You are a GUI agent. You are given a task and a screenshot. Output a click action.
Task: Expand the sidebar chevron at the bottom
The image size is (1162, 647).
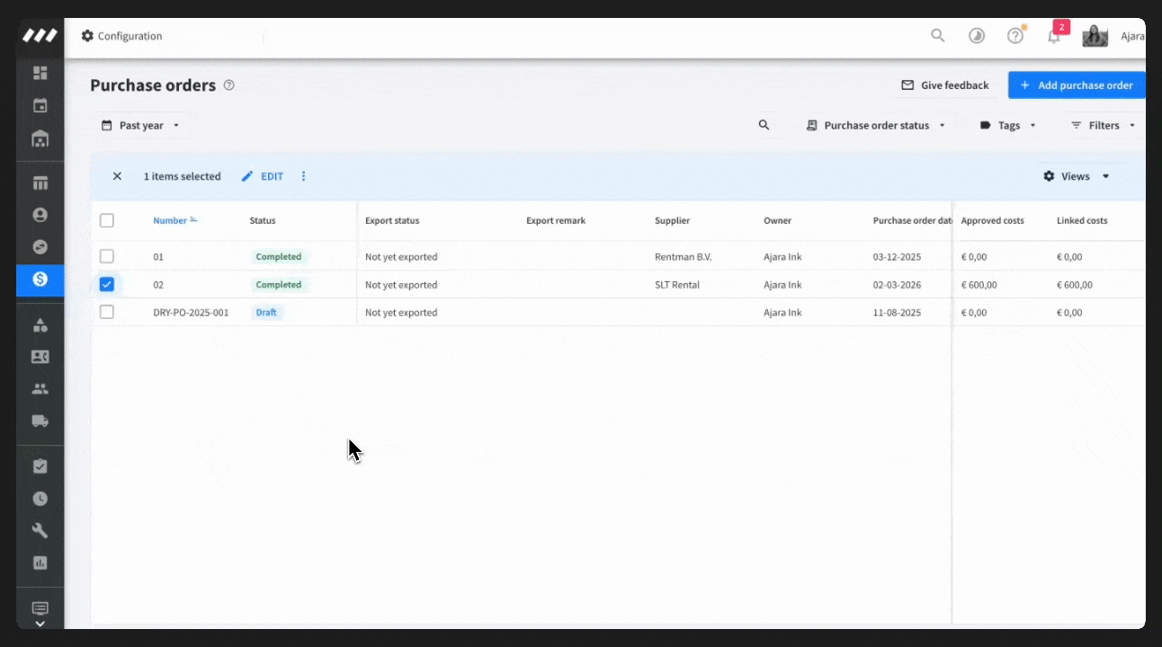pyautogui.click(x=40, y=623)
